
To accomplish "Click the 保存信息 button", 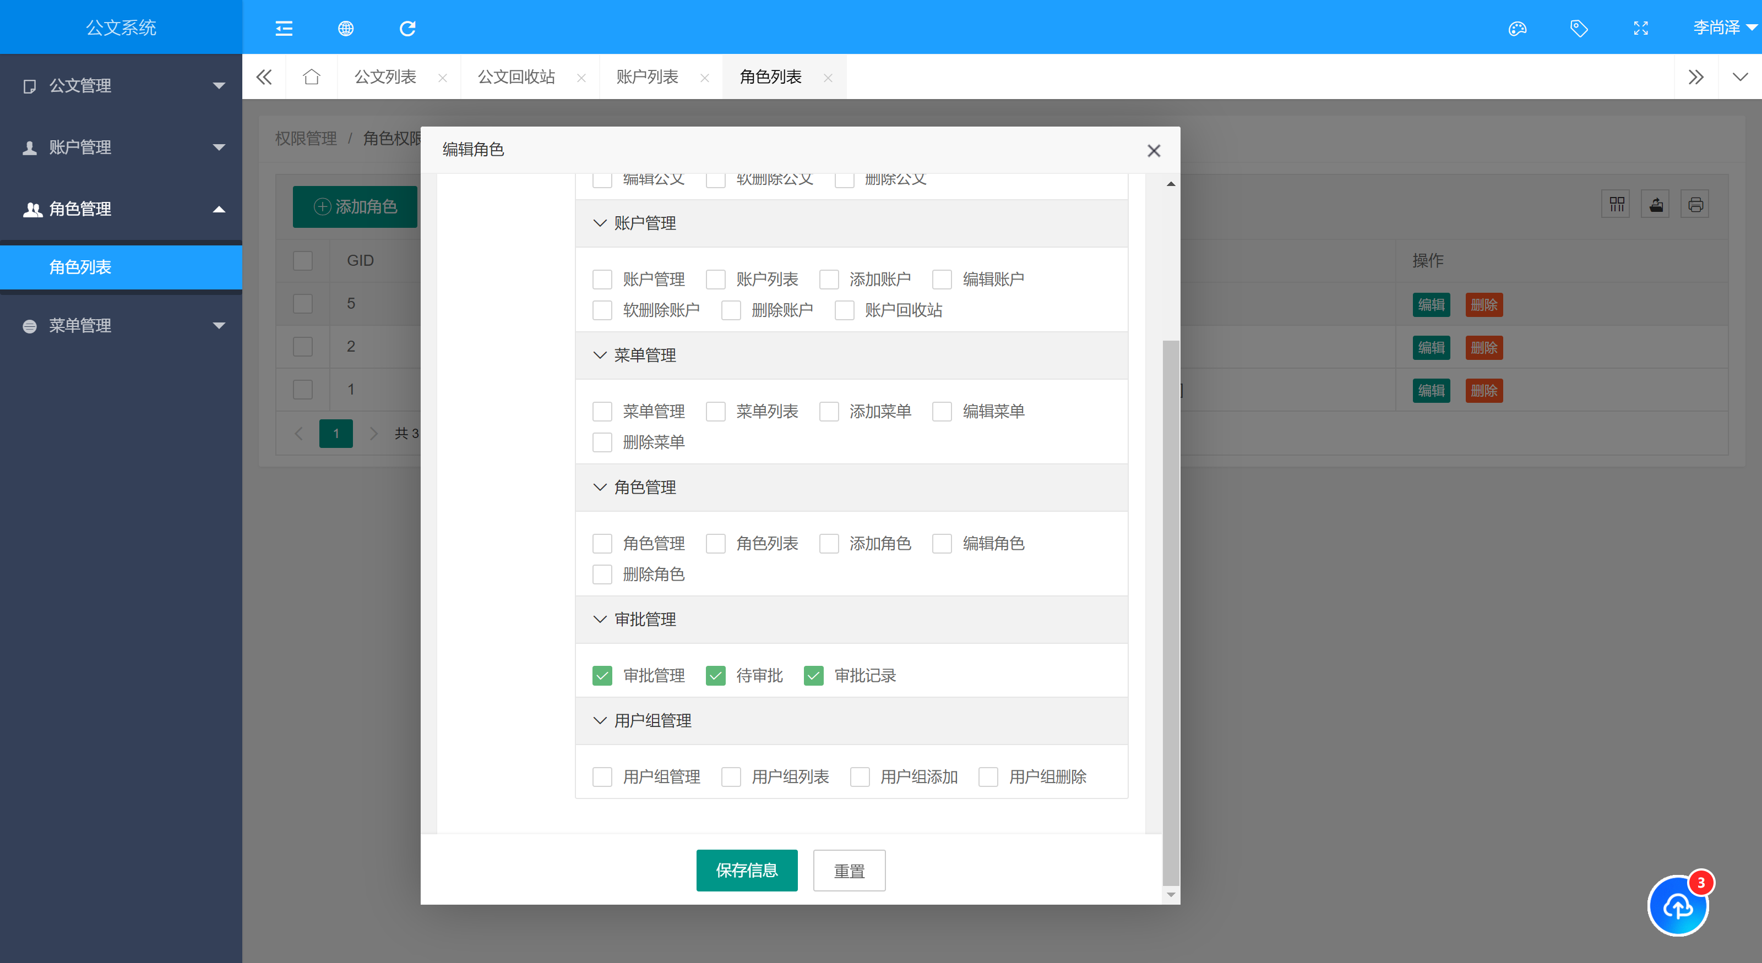I will [x=747, y=870].
